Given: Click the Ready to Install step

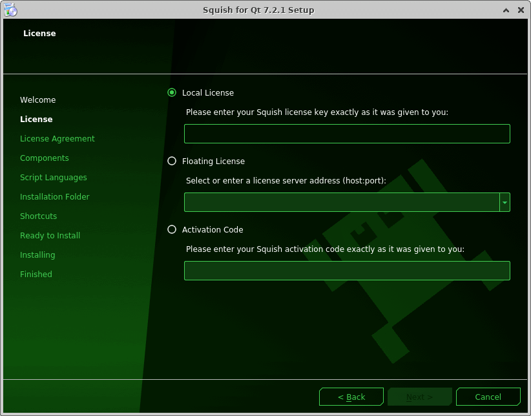Looking at the screenshot, I should point(50,236).
